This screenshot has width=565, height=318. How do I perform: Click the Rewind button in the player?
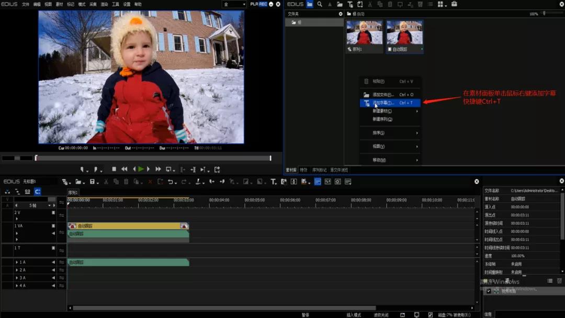[x=125, y=169]
